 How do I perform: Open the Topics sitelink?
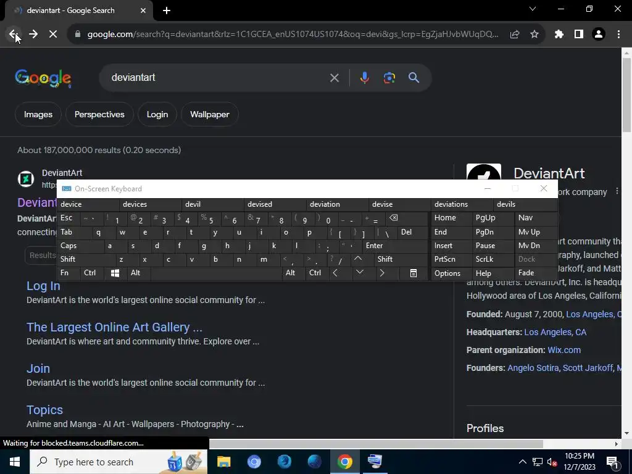[x=44, y=410]
